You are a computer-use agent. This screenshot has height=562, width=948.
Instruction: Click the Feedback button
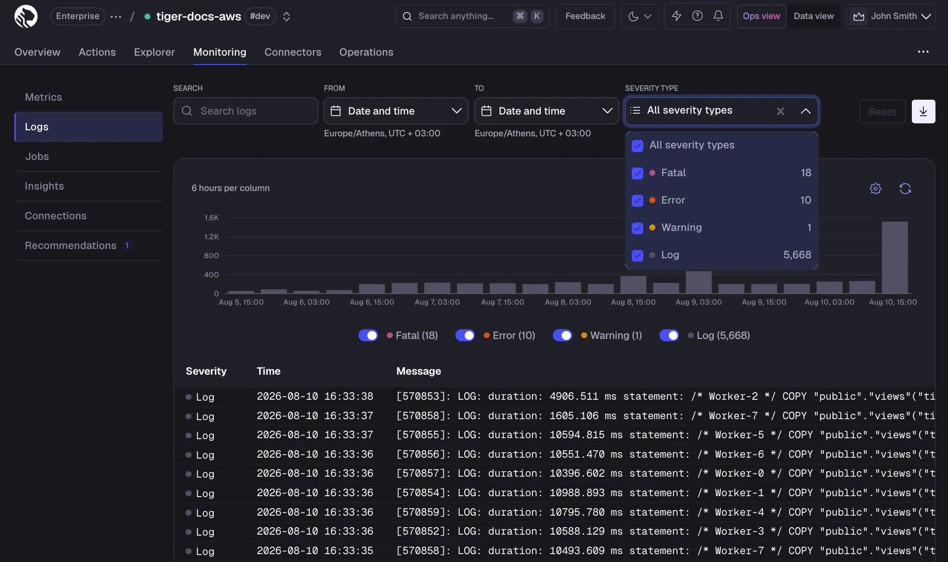(x=585, y=16)
